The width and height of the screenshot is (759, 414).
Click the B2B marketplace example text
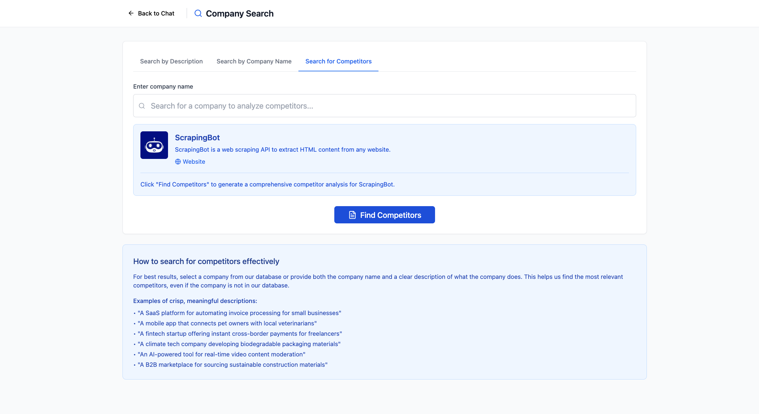tap(232, 365)
